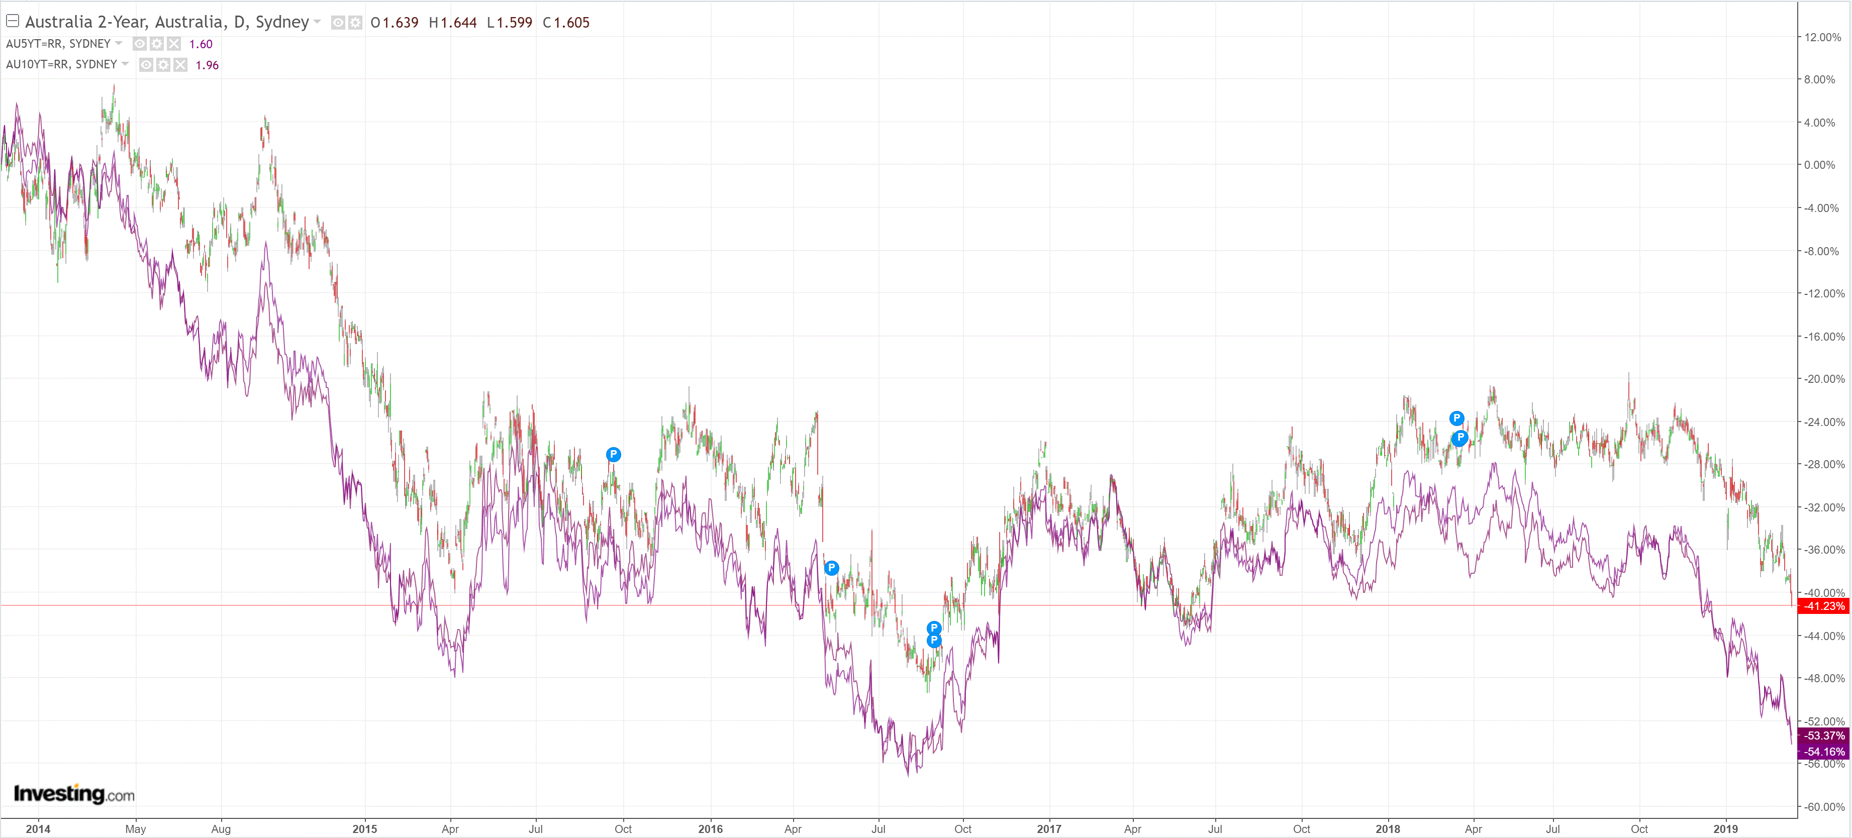This screenshot has width=1852, height=838.
Task: Remove the AU10YT=RR series
Action: click(x=180, y=65)
